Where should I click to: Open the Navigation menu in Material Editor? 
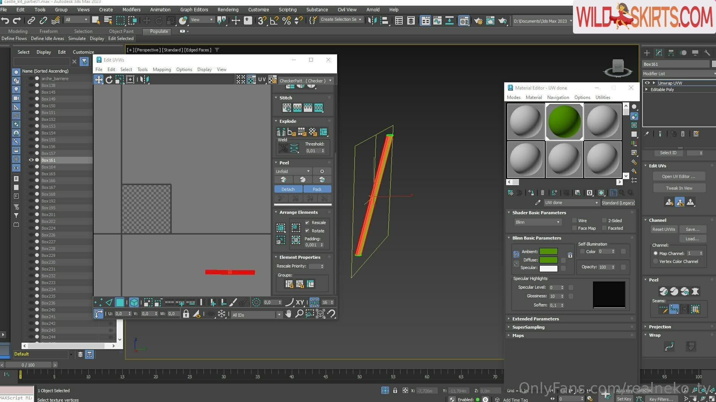click(x=558, y=97)
